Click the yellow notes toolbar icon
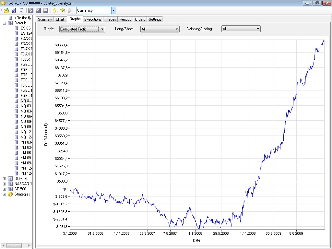This screenshot has height=249, width=332. pos(55,10)
